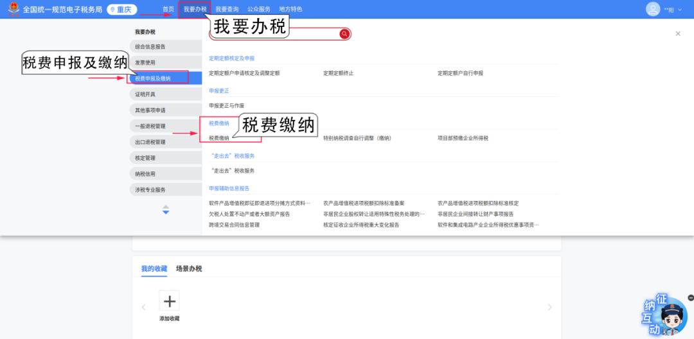Click the tax bureau emblem logo

coord(13,9)
